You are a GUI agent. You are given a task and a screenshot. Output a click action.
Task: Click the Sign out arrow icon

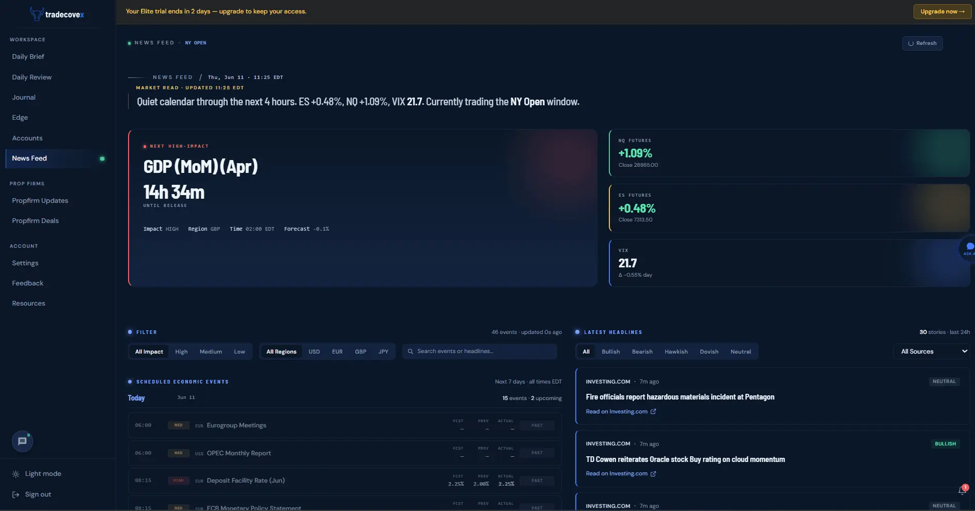click(16, 494)
